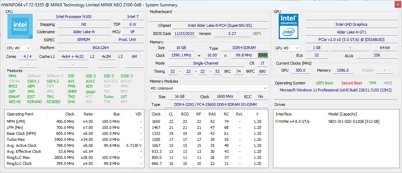The width and height of the screenshot is (402, 173).
Task: Select the NEO-J51-SSD-512GB drive entry
Action: click(x=354, y=121)
